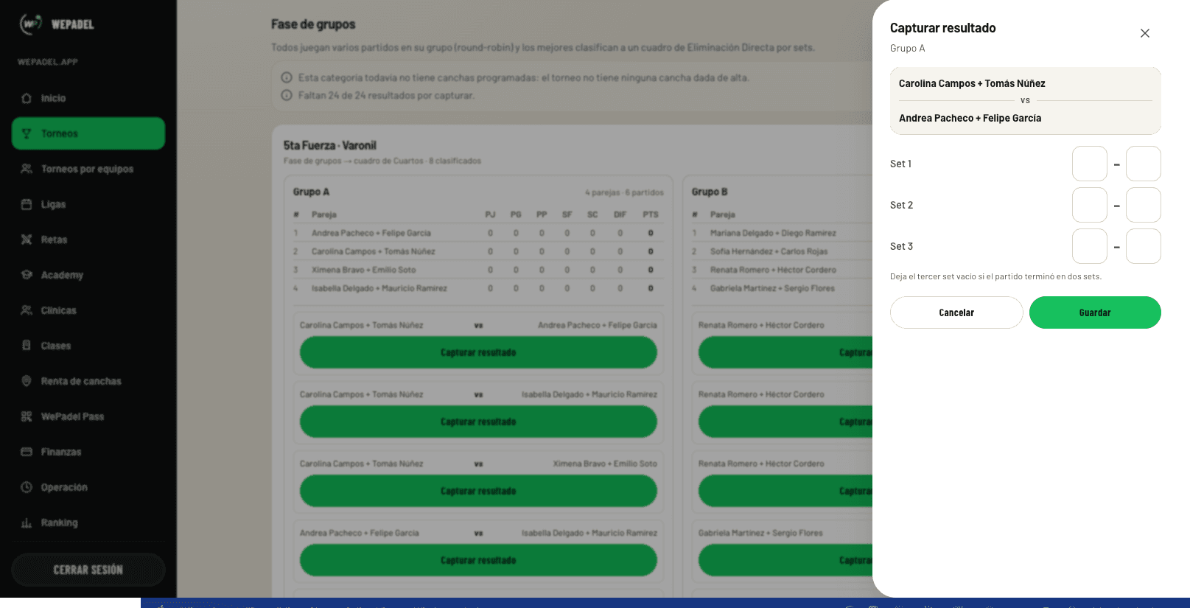Screen dimensions: 1190x608
Task: Click the Clases clipboard icon
Action: pos(27,346)
